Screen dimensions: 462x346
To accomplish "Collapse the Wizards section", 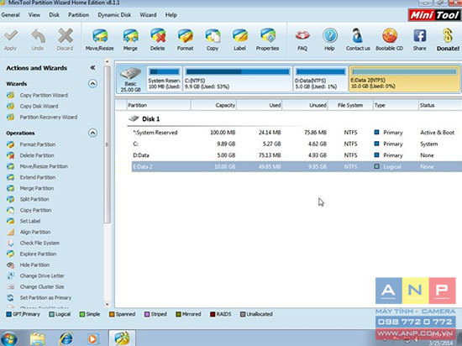I will (92, 84).
